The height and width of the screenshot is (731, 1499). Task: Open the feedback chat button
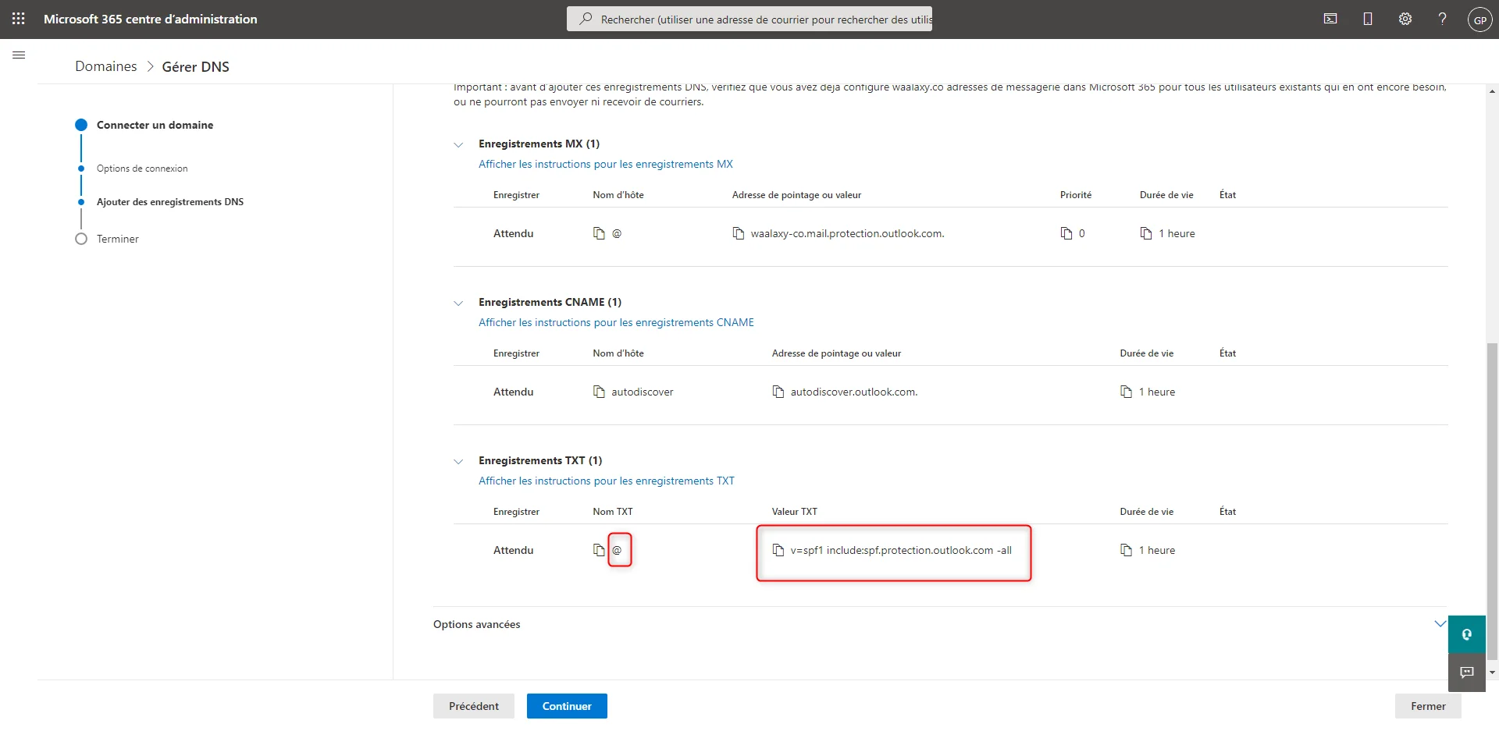(x=1467, y=672)
